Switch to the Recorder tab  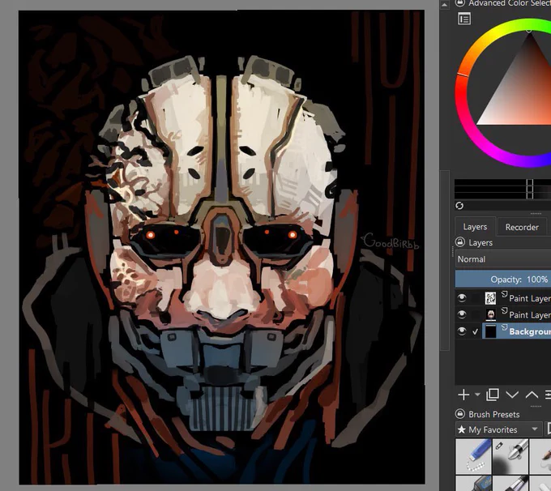[522, 227]
